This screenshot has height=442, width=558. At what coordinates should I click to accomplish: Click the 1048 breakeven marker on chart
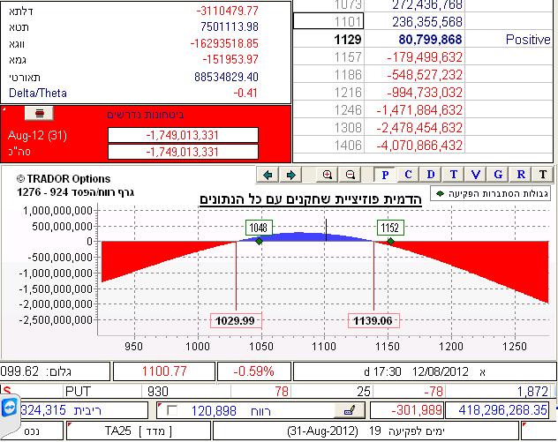click(259, 228)
